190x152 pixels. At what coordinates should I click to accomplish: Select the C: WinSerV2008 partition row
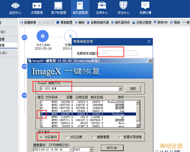pos(88,102)
